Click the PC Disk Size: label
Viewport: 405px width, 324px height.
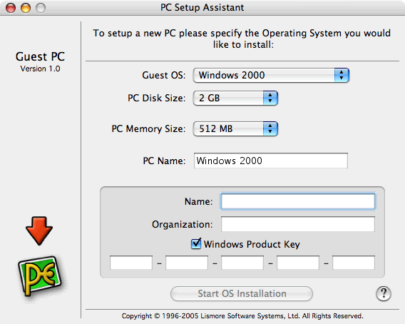157,98
